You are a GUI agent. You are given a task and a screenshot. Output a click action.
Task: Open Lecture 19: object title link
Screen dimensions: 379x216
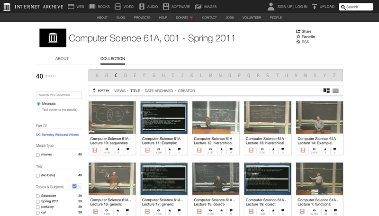(266, 202)
